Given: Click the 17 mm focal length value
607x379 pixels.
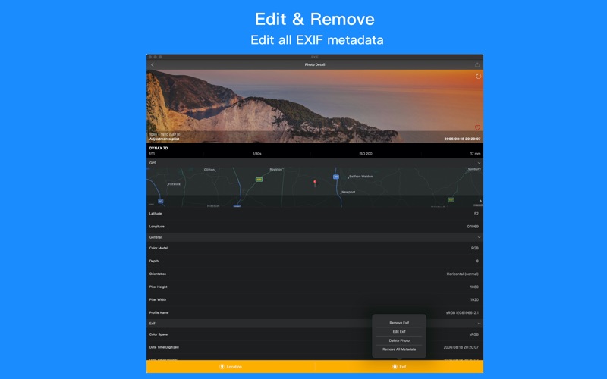Looking at the screenshot, I should 476,154.
